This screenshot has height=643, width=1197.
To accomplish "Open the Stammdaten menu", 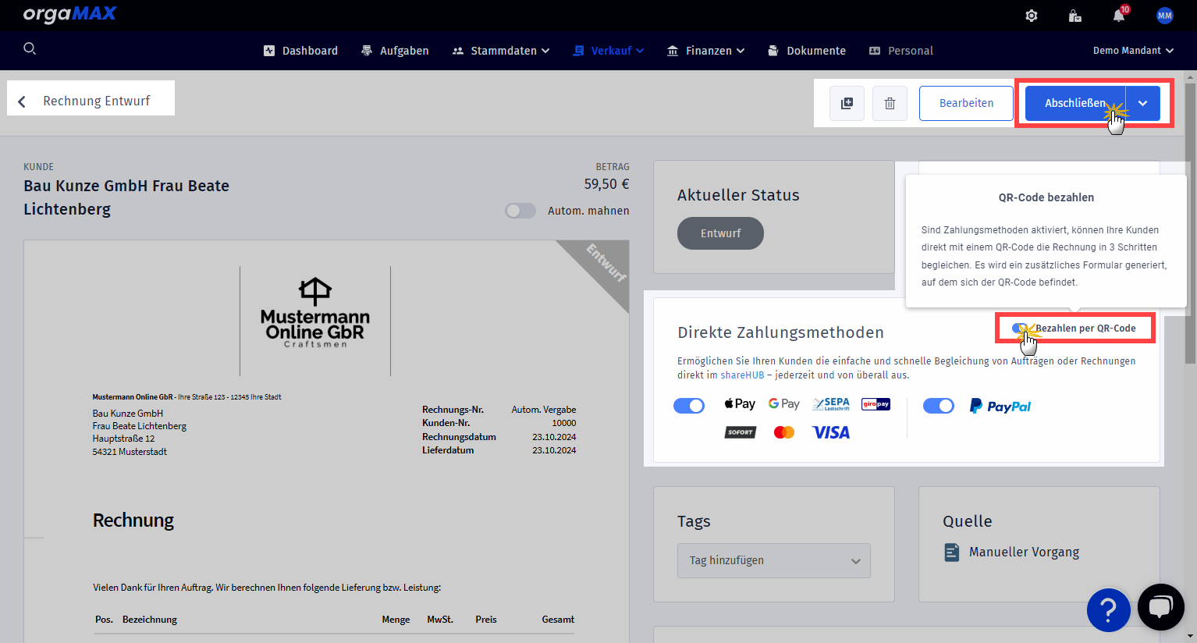I will coord(501,51).
